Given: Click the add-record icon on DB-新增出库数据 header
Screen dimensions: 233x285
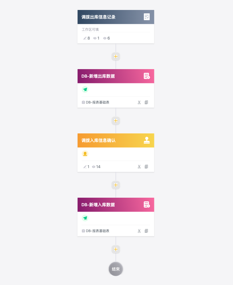Looking at the screenshot, I should [x=147, y=76].
